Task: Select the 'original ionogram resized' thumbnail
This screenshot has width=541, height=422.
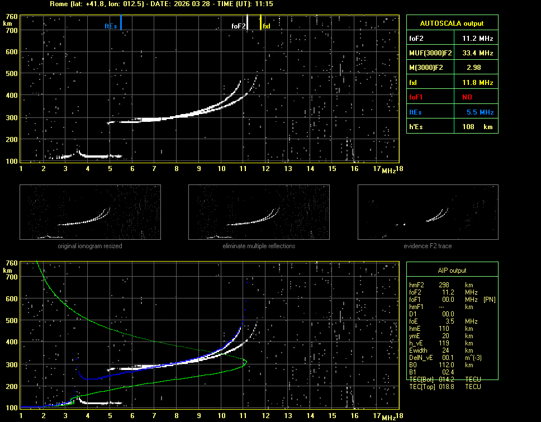Action: pyautogui.click(x=90, y=212)
